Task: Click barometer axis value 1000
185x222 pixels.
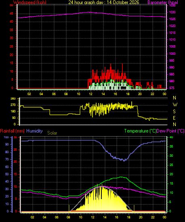Action: [x=172, y=54]
